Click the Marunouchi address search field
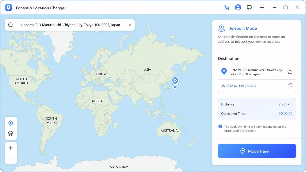The image size is (306, 172). [x=70, y=25]
